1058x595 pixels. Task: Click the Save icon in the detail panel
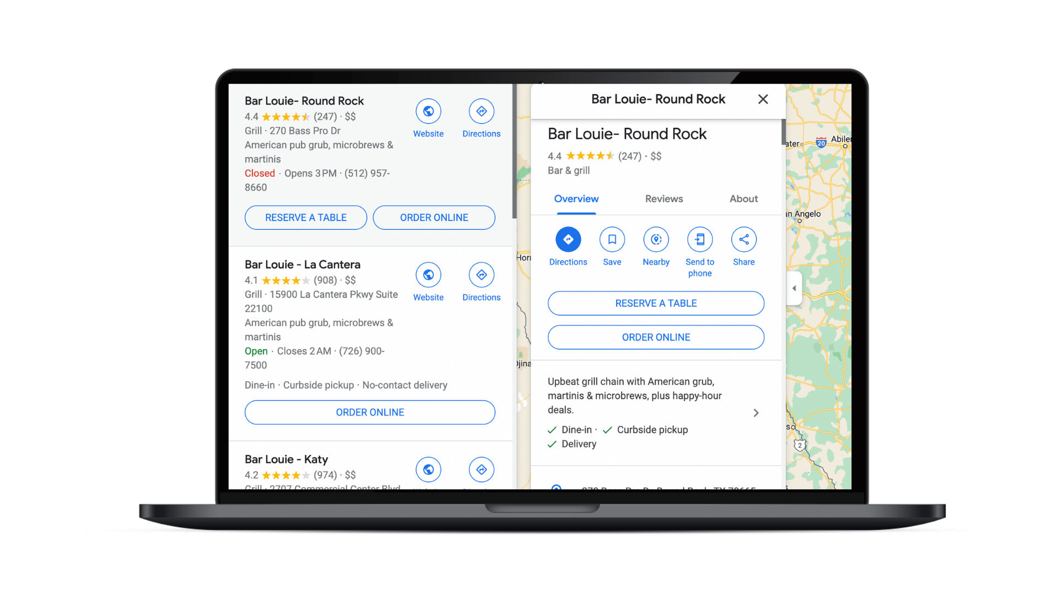coord(612,239)
